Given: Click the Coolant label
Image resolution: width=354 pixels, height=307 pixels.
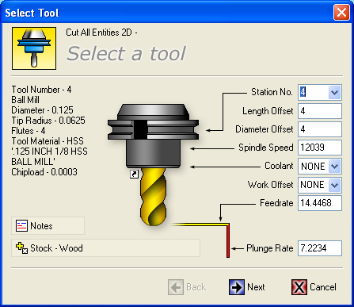Looking at the screenshot, I should [279, 166].
